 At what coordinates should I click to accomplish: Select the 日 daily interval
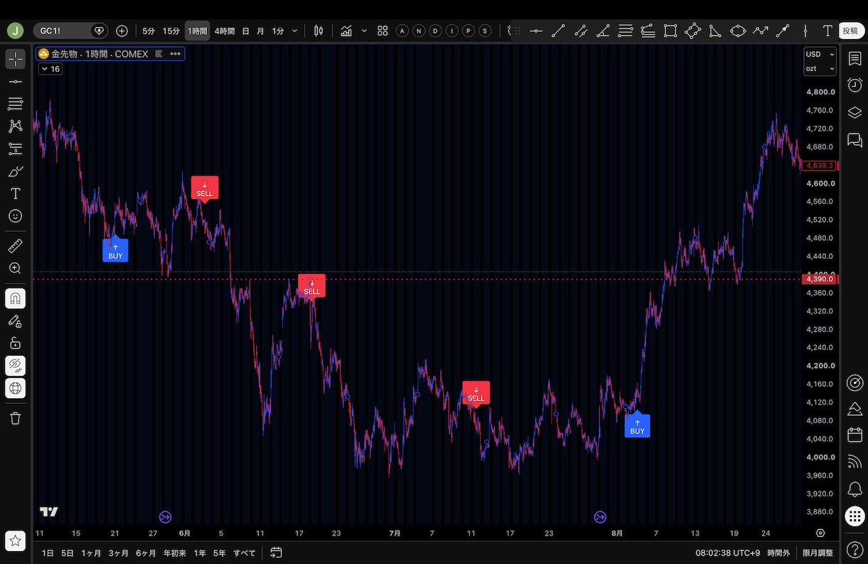245,31
